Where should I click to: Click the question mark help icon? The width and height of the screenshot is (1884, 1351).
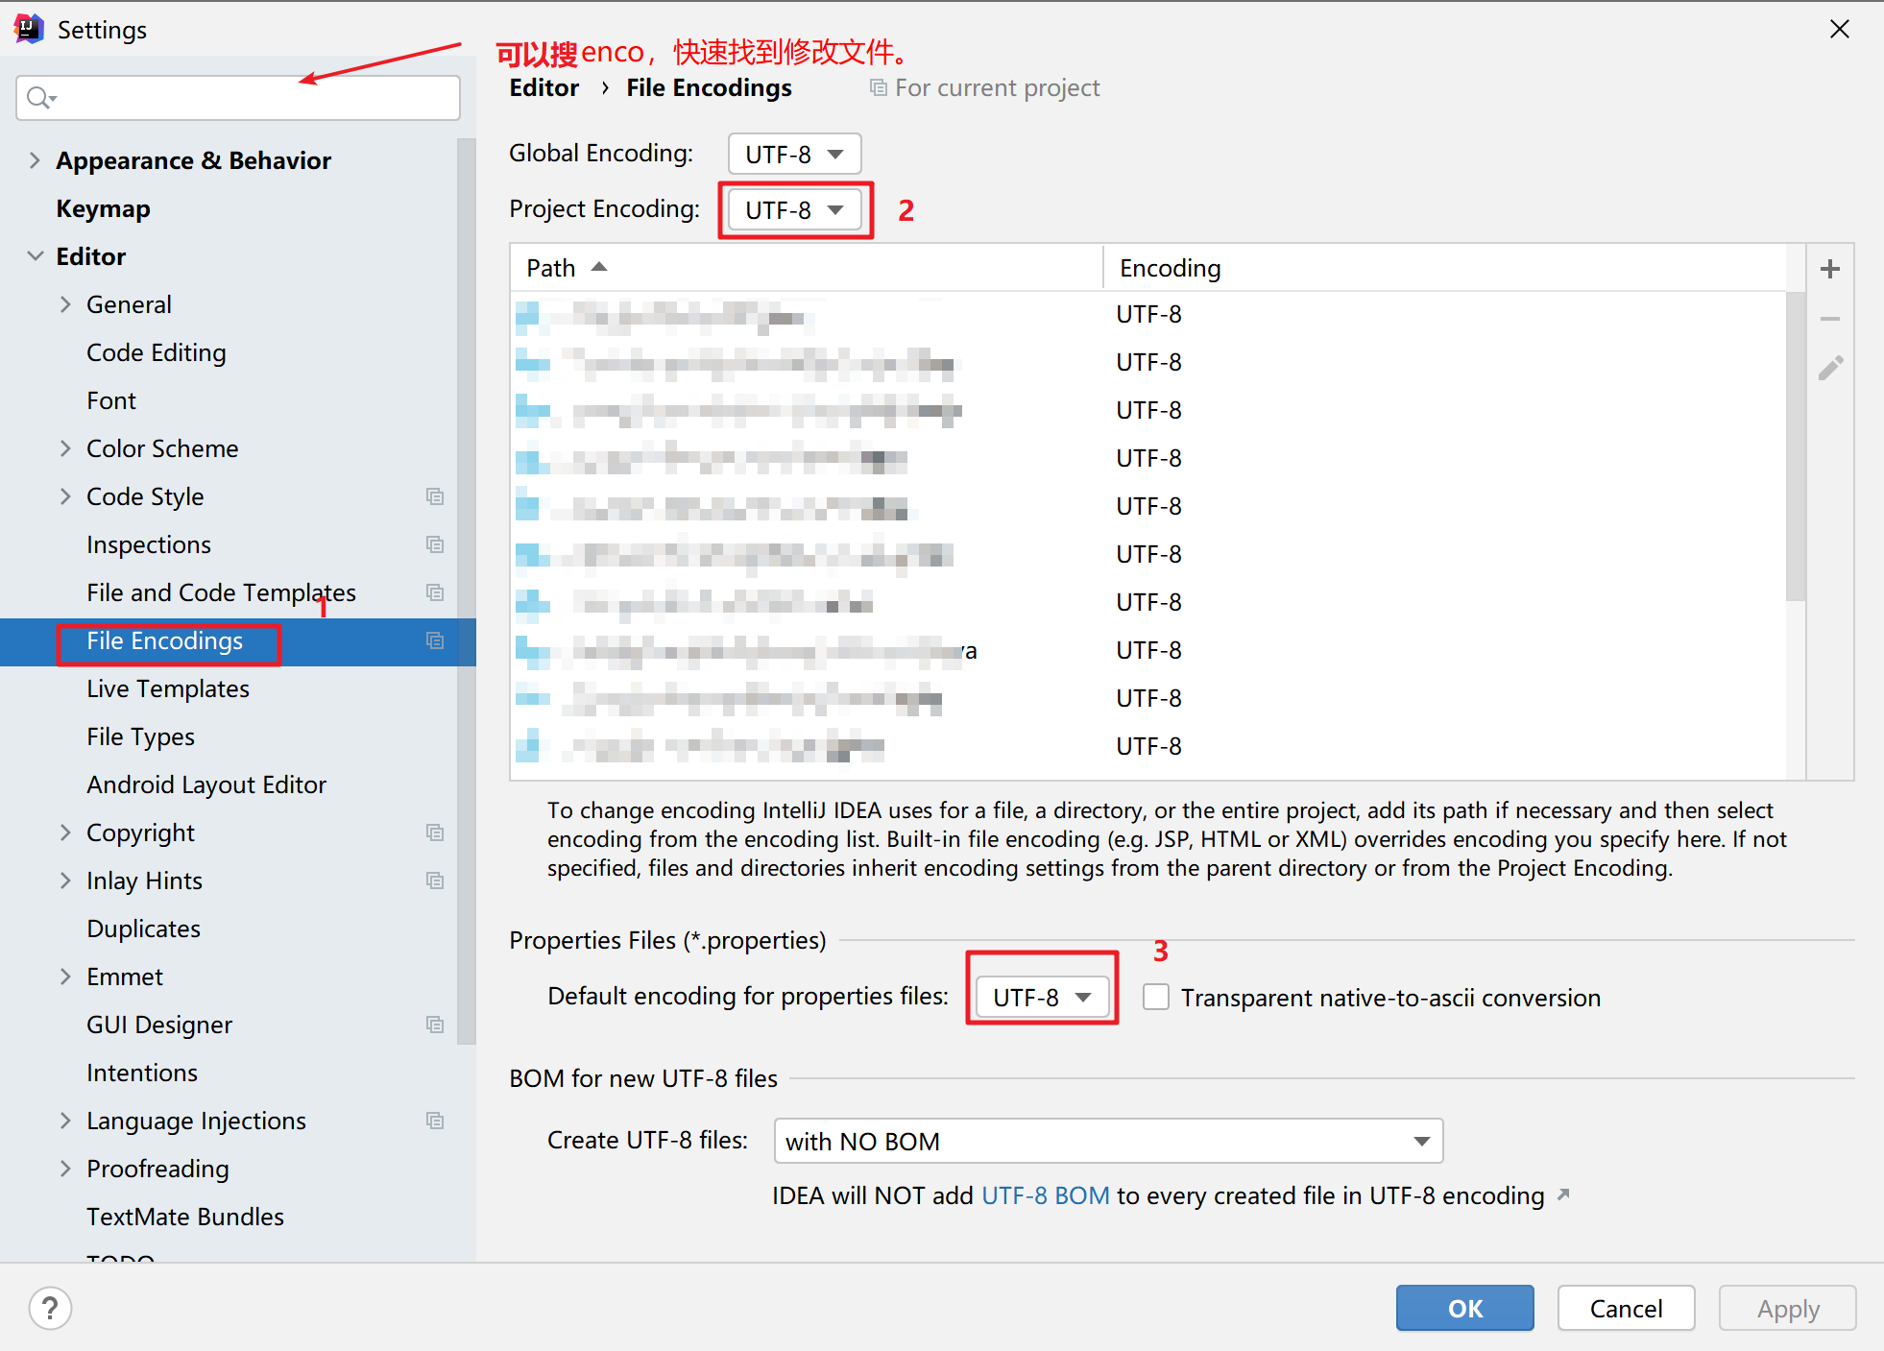(x=50, y=1308)
